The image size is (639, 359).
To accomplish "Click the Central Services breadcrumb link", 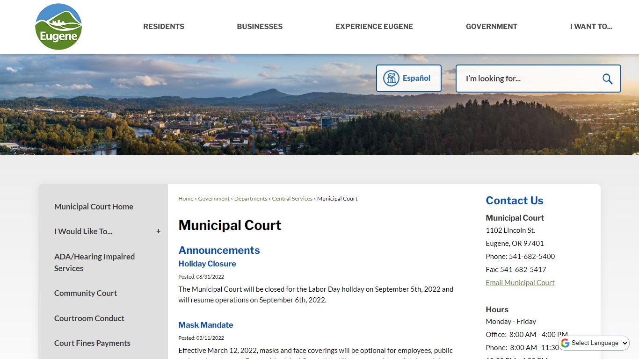I will (x=292, y=199).
